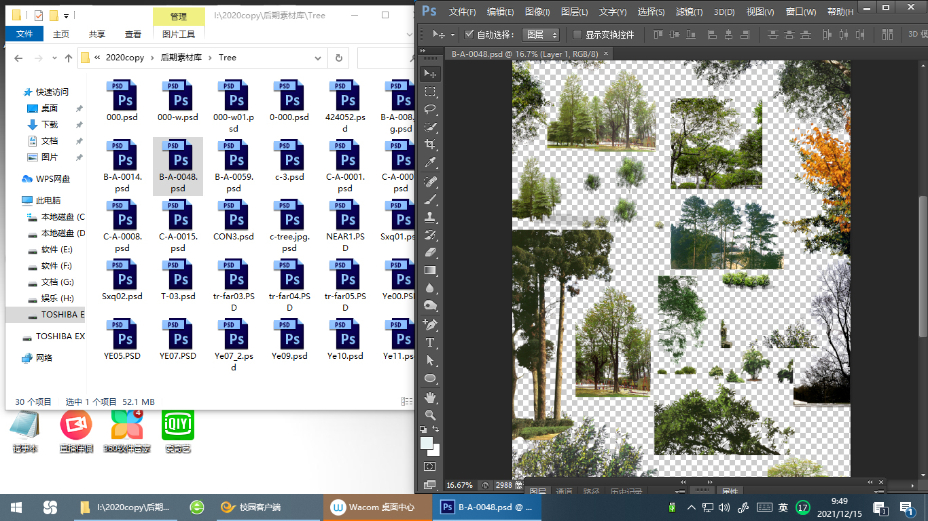Switch to the 查看 ribbon tab in Explorer
Viewport: 928px width, 521px height.
tap(133, 34)
